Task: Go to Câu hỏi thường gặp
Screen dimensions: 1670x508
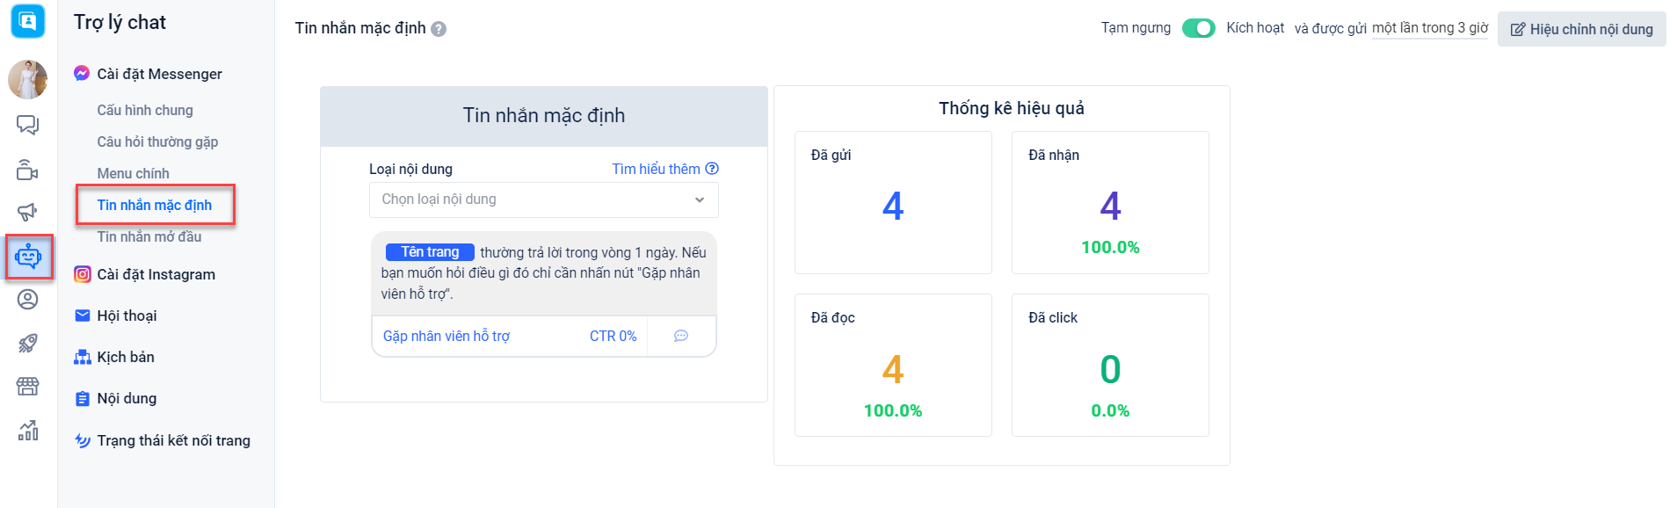Action: [x=157, y=142]
